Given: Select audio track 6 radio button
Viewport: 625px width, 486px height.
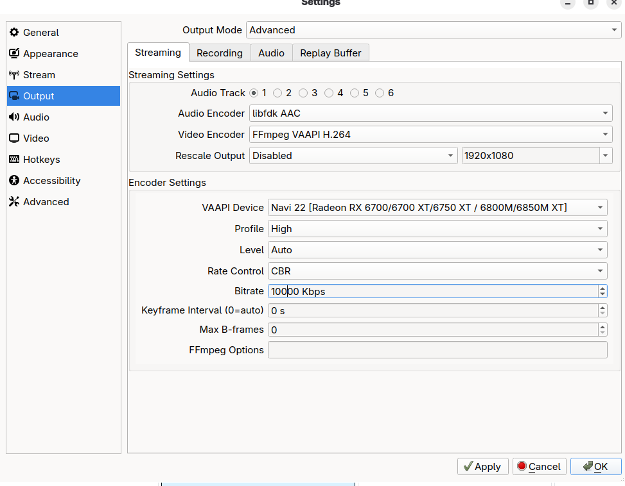Looking at the screenshot, I should pos(380,93).
